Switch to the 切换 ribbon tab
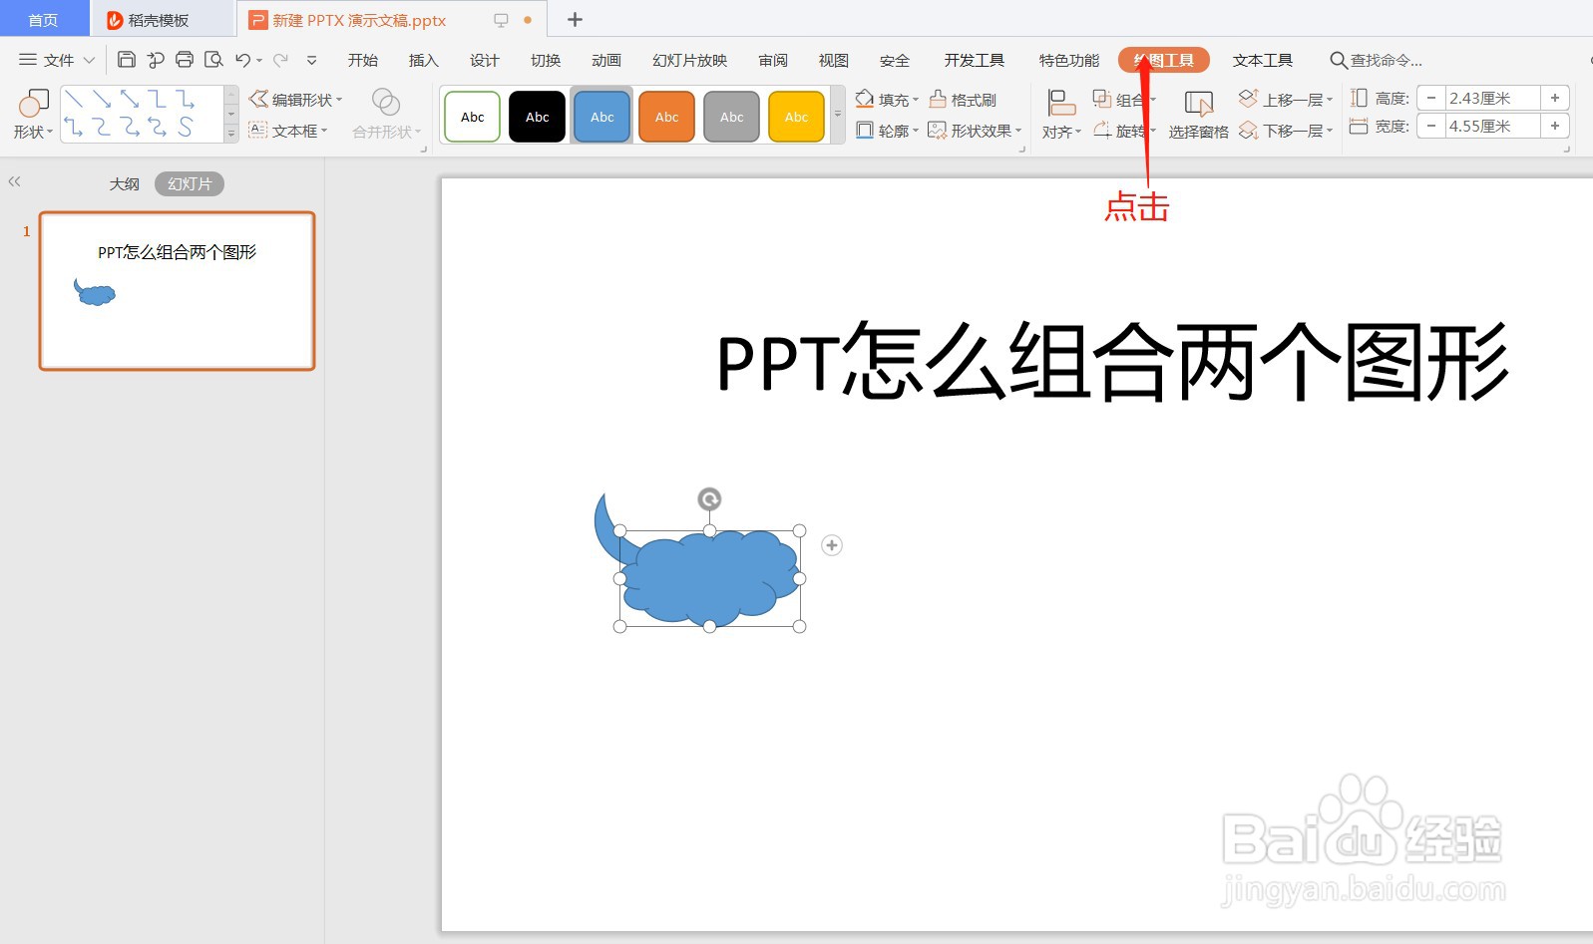This screenshot has height=944, width=1593. coord(546,60)
